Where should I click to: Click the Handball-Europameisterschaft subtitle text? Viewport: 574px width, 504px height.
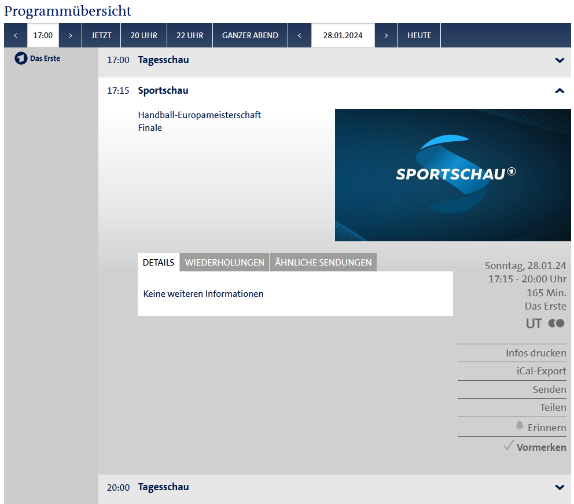point(200,115)
